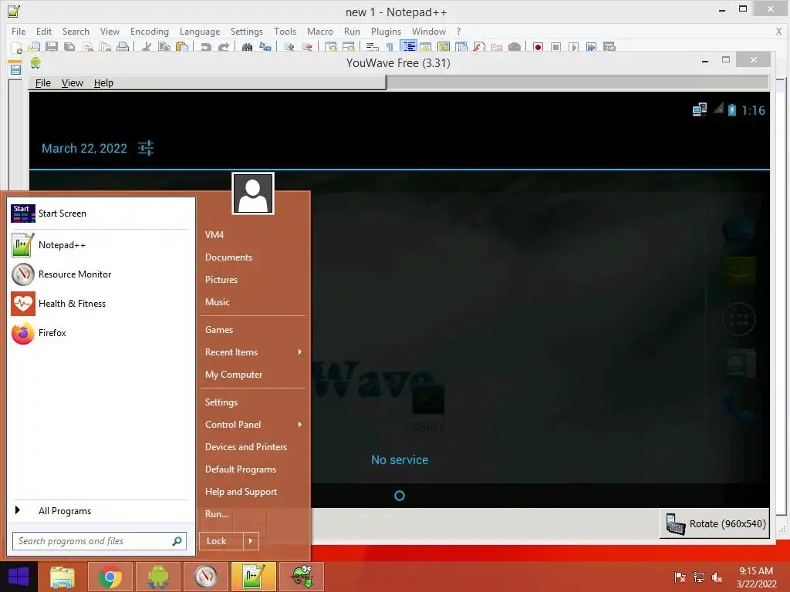790x592 pixels.
Task: Click the Zoom Out icon in Notepad++ toolbar
Action: [x=307, y=47]
